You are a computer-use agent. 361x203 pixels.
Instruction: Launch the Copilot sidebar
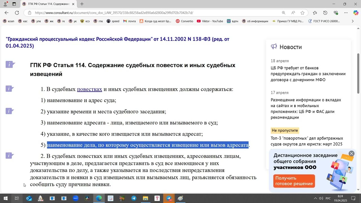[x=356, y=13]
